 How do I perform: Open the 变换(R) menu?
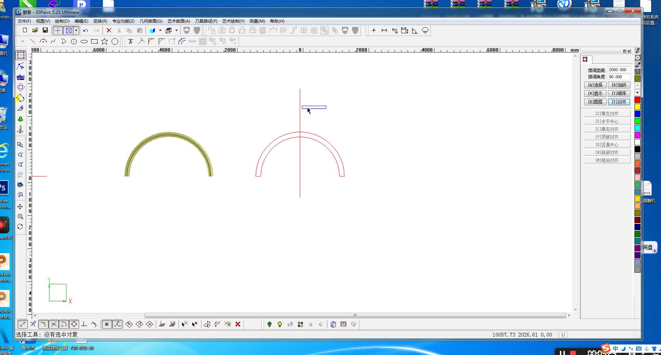click(100, 21)
